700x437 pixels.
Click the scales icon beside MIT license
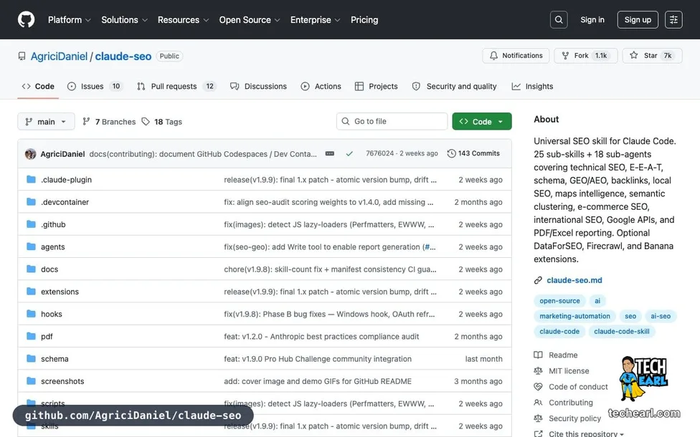[538, 370]
